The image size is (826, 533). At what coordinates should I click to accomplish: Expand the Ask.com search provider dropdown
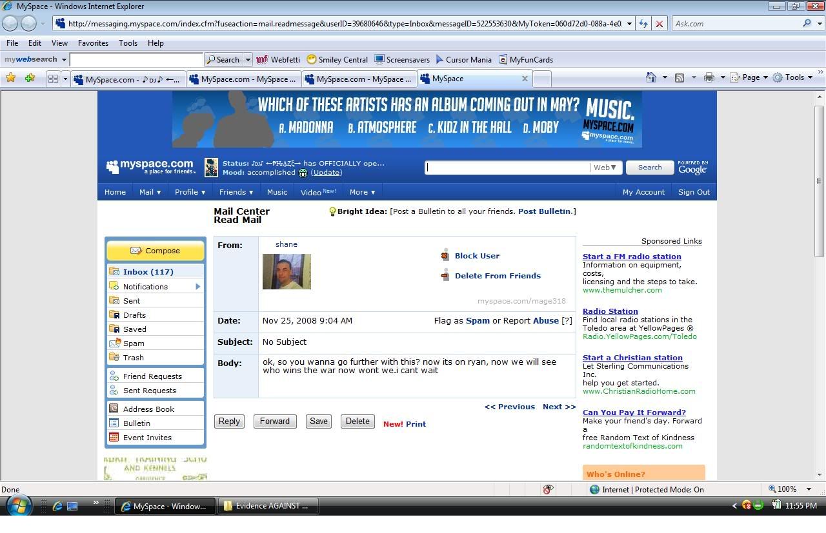[x=818, y=24]
